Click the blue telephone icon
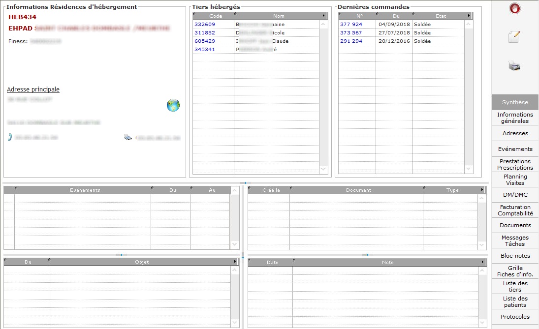The image size is (539, 329). [10, 137]
